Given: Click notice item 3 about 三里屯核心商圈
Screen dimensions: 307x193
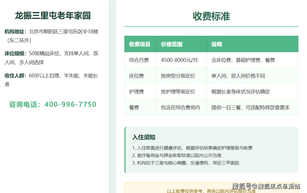Looking at the screenshot, I should click(185, 163).
